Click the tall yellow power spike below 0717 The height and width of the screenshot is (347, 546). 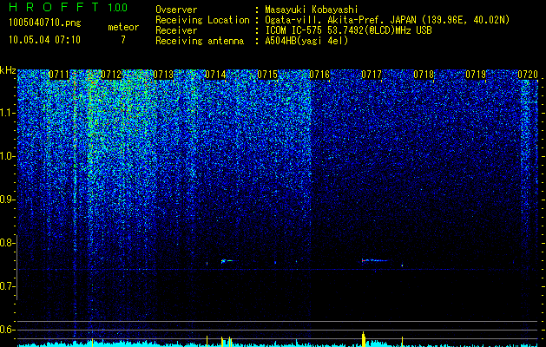364,339
